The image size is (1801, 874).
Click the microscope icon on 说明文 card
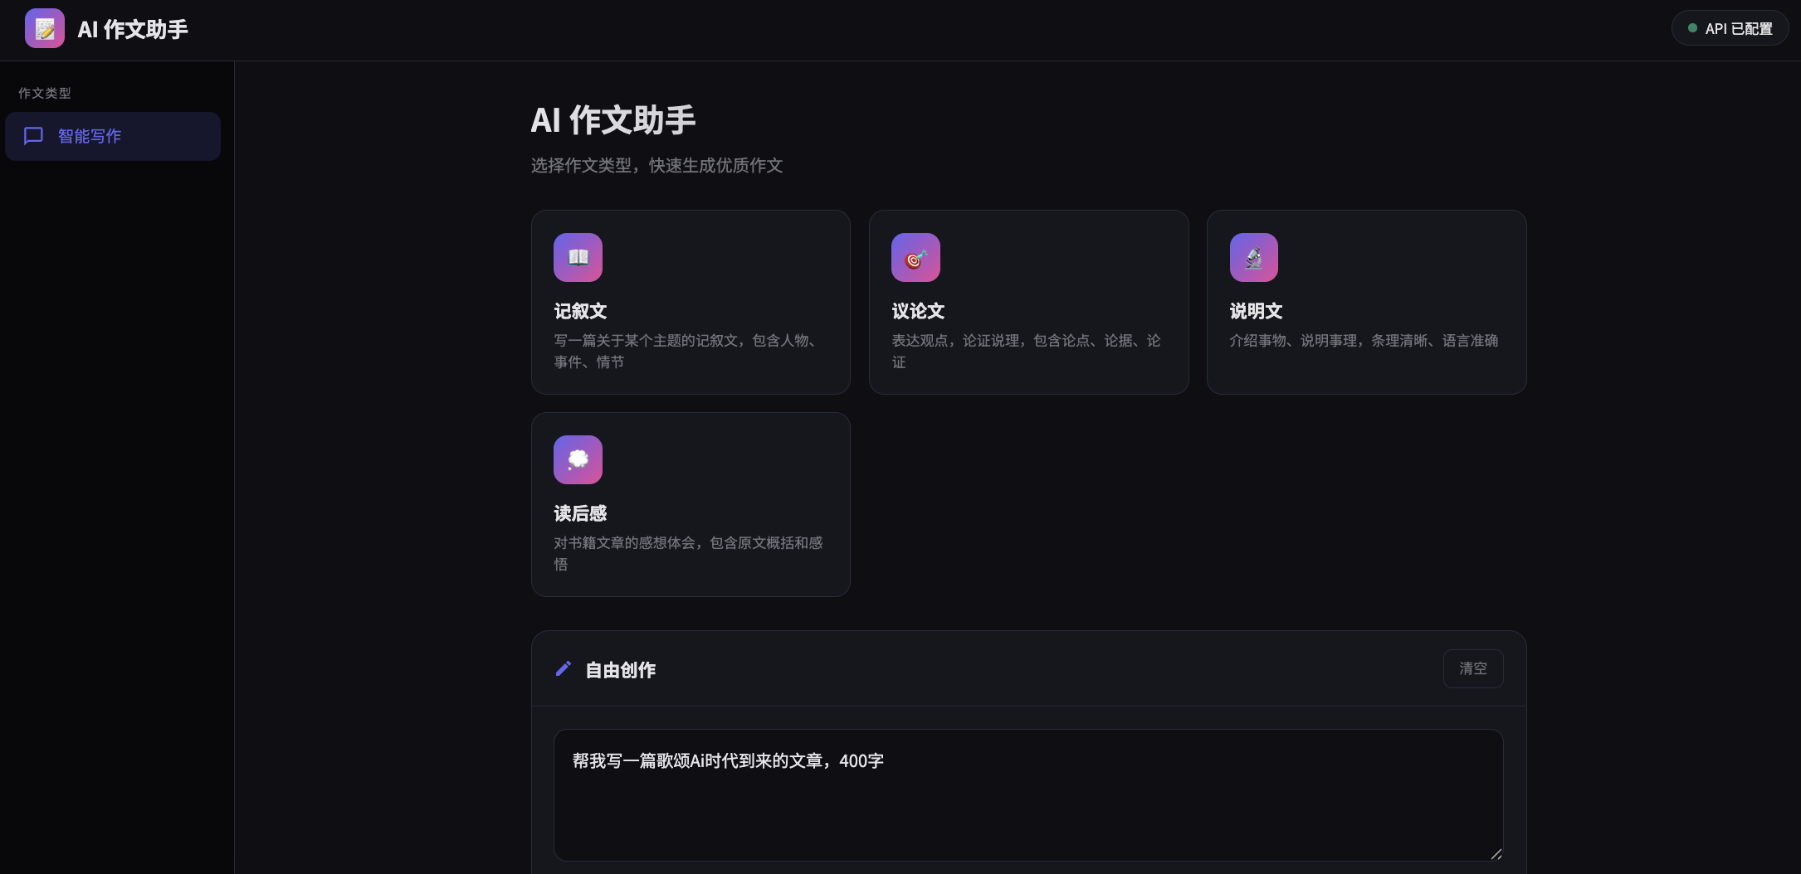[1253, 257]
